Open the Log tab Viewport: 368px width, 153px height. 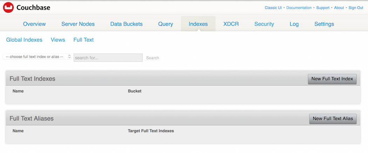(294, 24)
